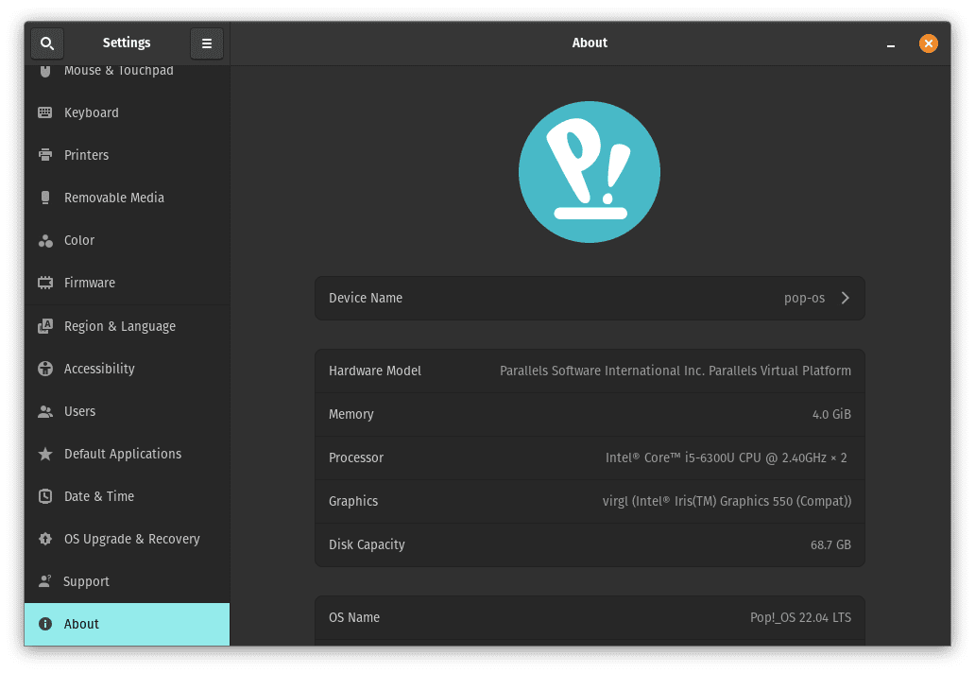Click the 68.7 GB disk value

coord(830,544)
